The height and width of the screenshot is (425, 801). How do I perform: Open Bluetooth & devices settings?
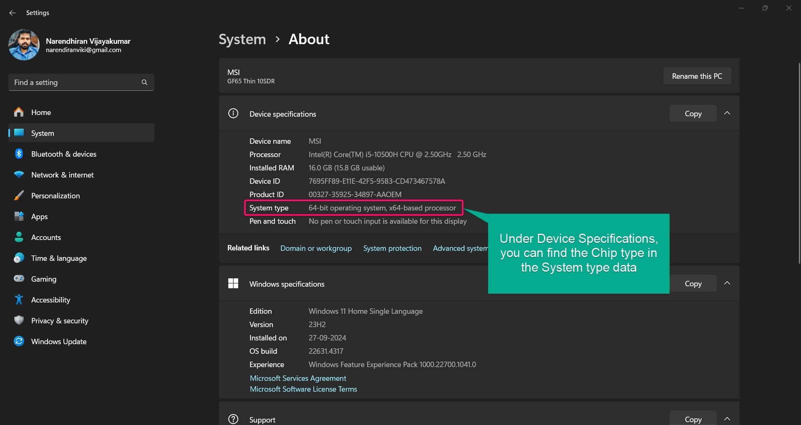(x=81, y=154)
